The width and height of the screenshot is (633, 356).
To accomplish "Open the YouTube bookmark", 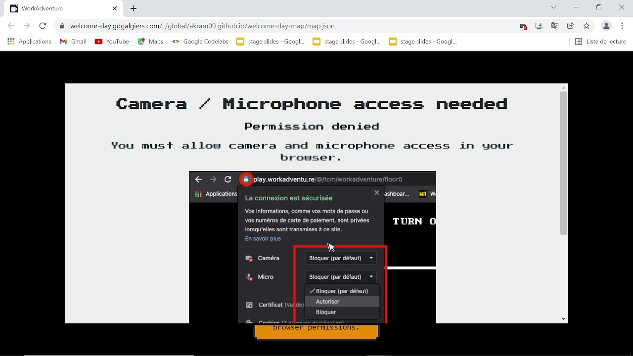I will tap(112, 42).
